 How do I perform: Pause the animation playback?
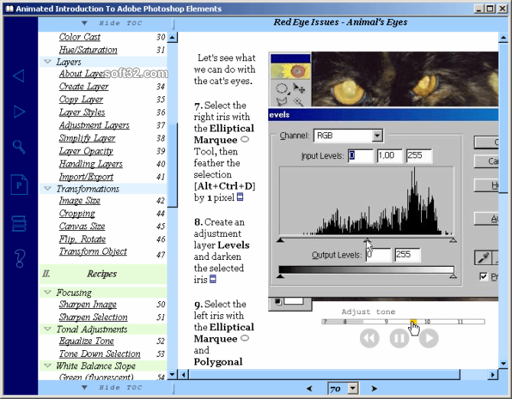pyautogui.click(x=399, y=339)
